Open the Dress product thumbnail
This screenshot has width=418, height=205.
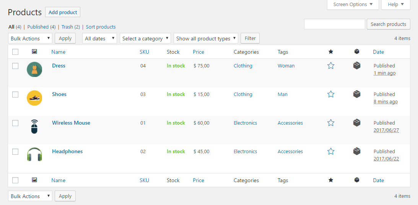pyautogui.click(x=34, y=70)
